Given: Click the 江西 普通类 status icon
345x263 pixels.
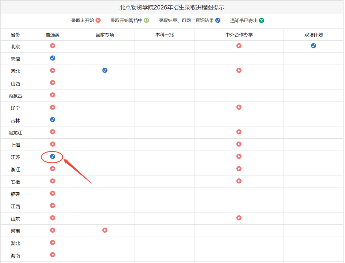Looking at the screenshot, I should pos(53,206).
